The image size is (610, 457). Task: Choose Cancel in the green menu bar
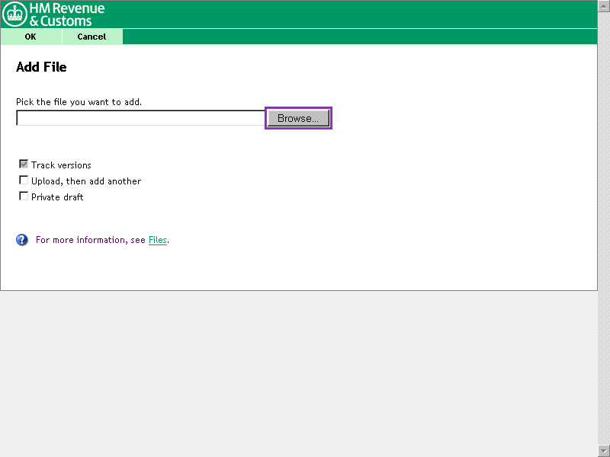tap(91, 37)
